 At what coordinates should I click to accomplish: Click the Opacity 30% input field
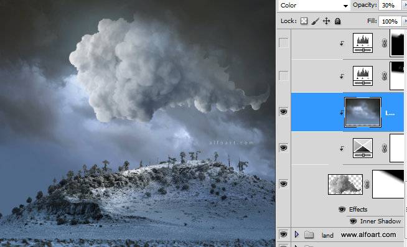390,5
